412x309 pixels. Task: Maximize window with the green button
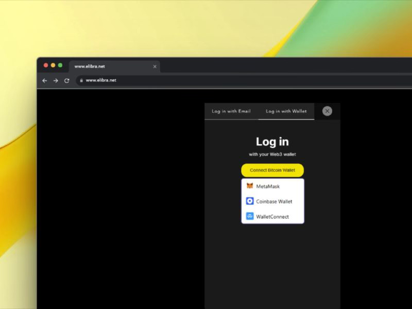tap(60, 65)
